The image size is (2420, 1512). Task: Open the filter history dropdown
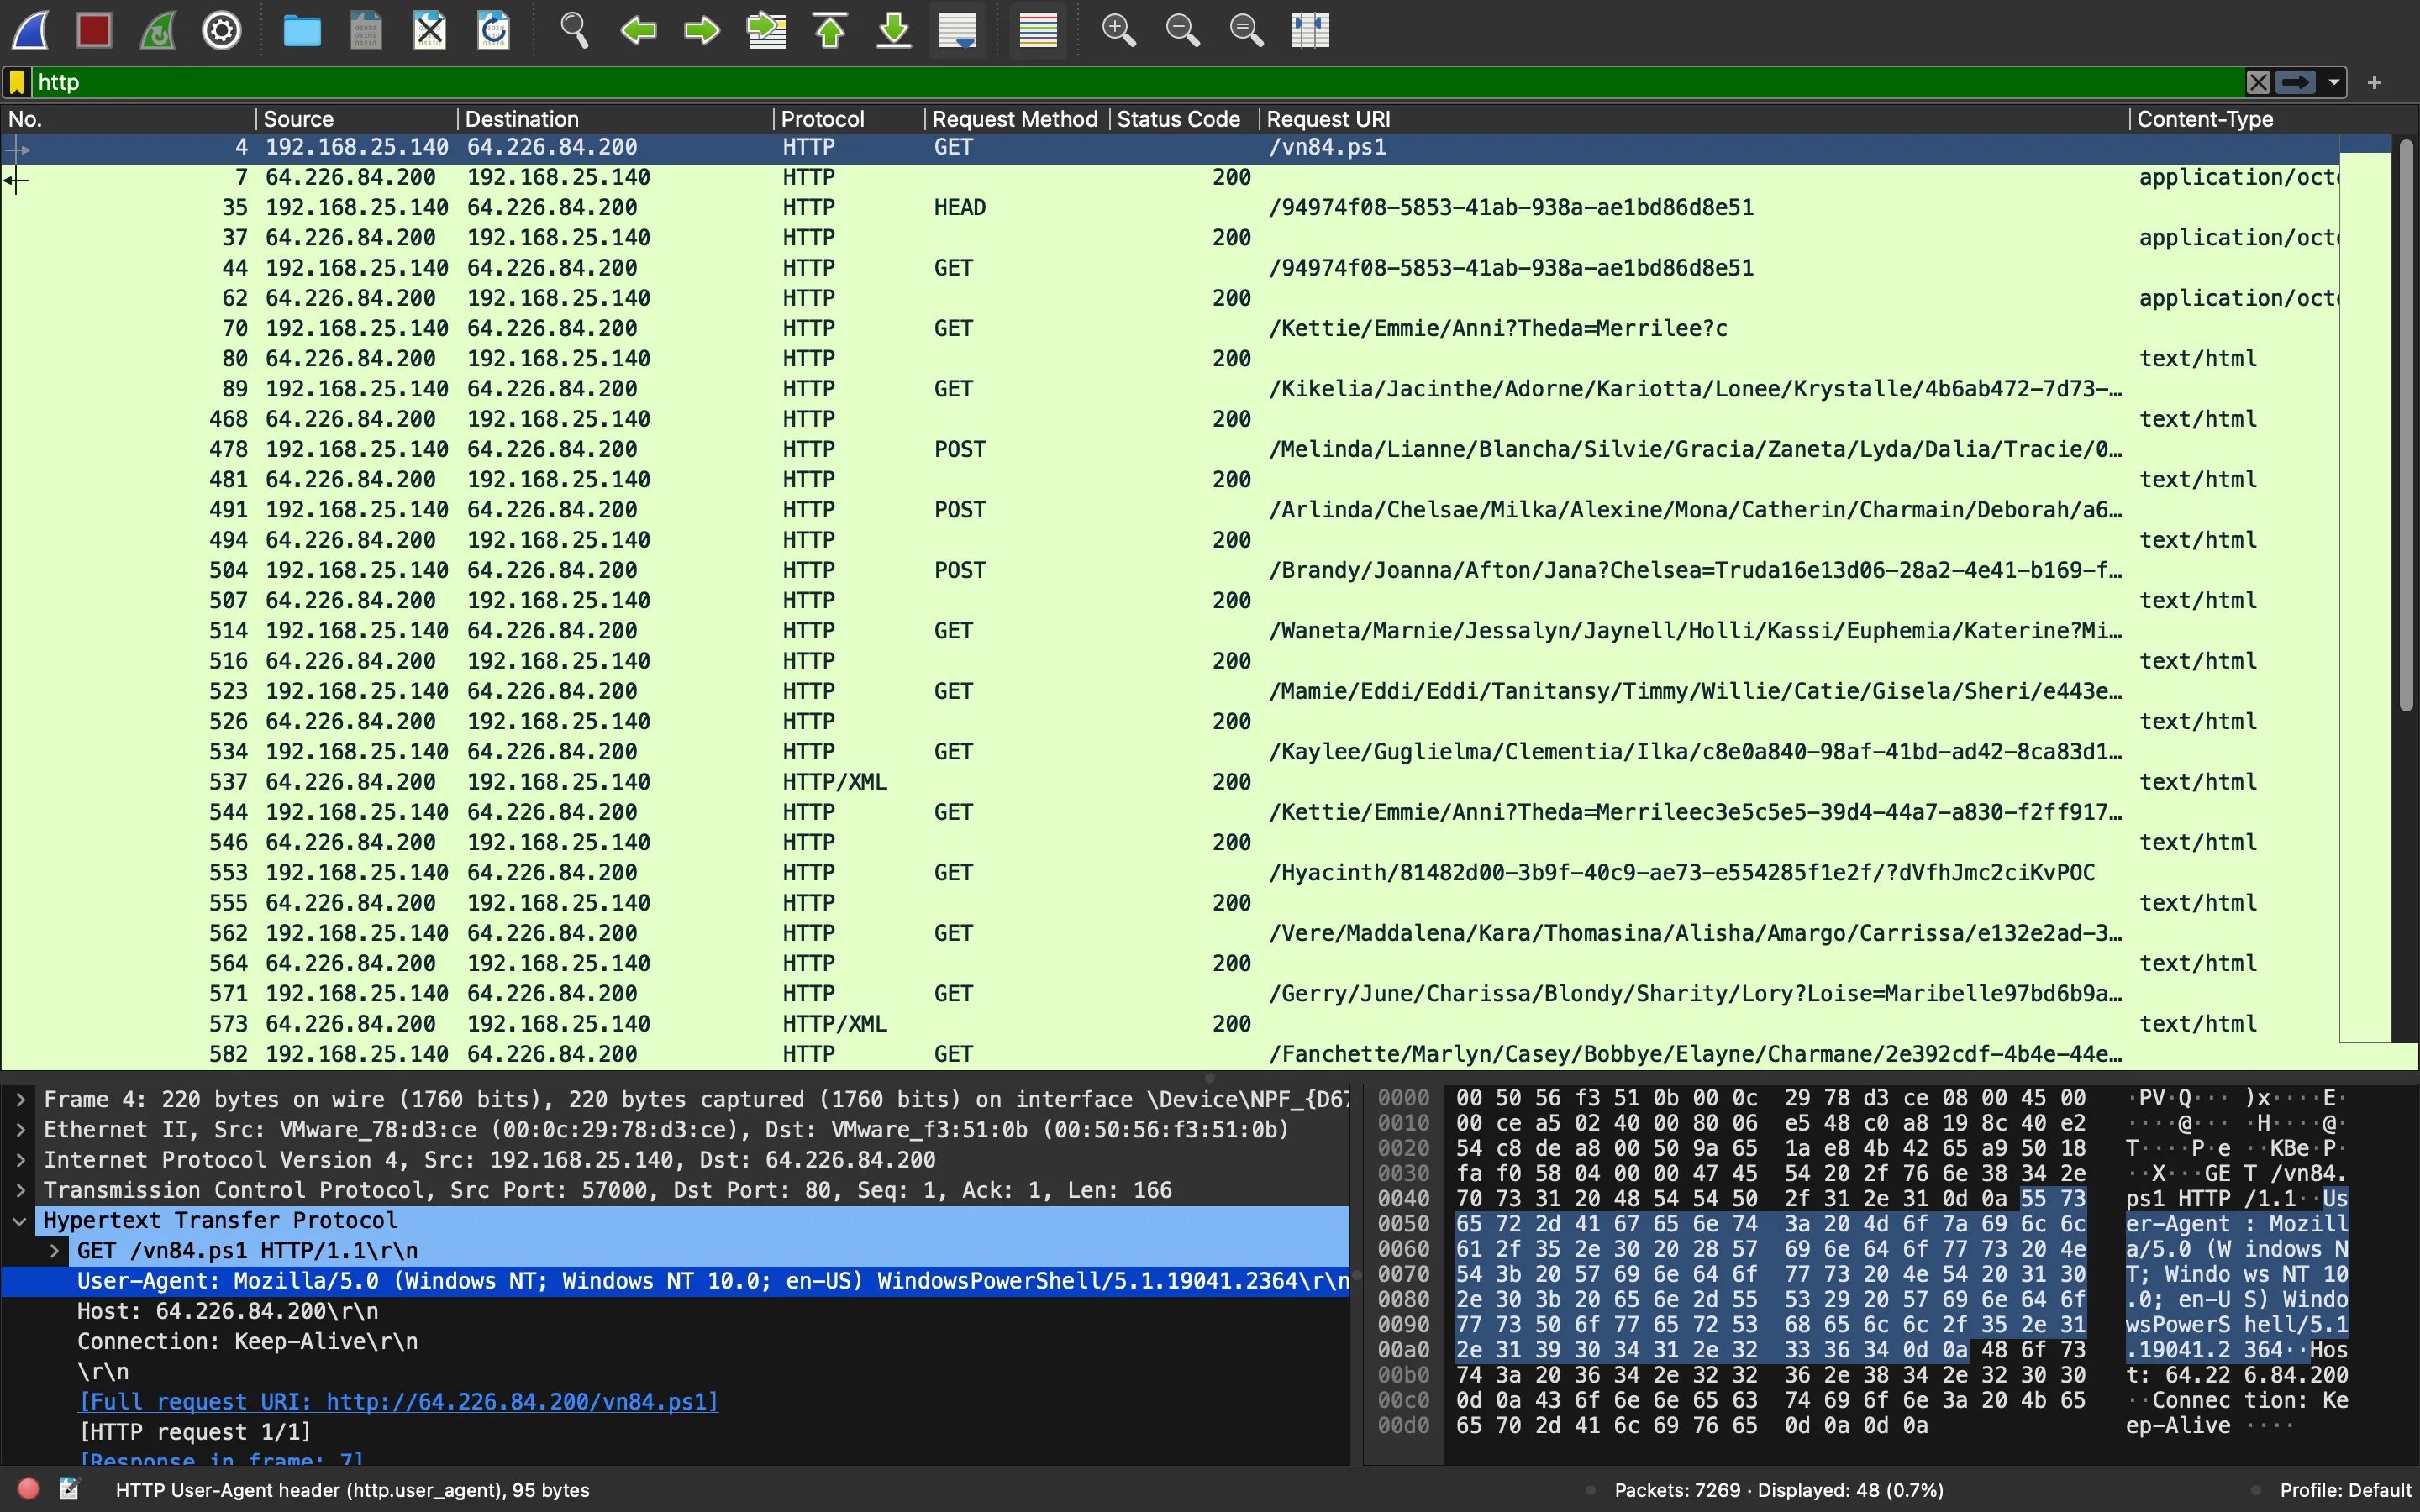[x=2334, y=82]
